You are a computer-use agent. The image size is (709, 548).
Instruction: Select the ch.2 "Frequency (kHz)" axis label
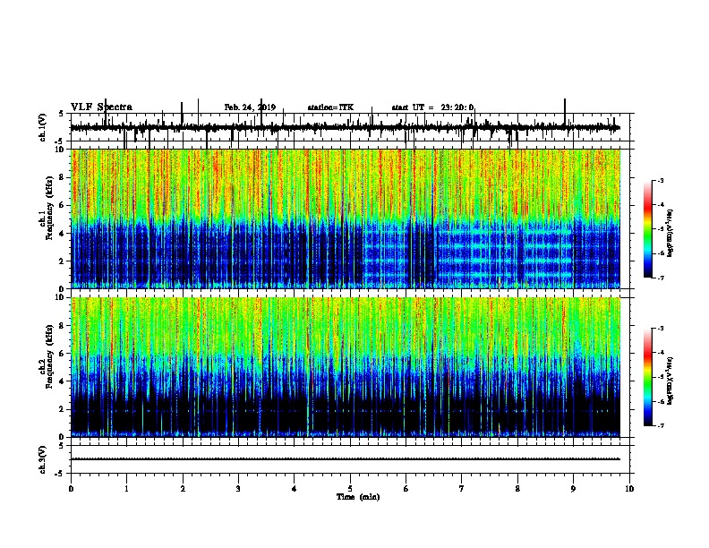tap(49, 355)
